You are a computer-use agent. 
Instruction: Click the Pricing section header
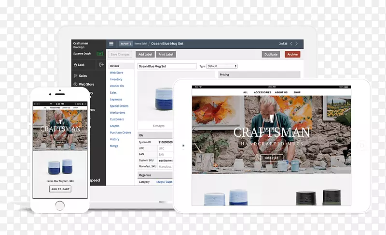click(259, 74)
